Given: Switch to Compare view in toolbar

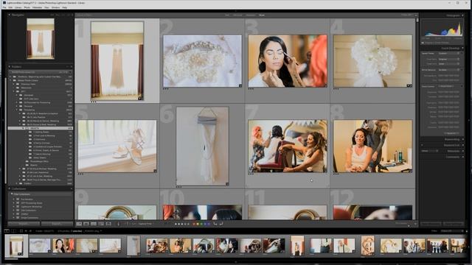Looking at the screenshot, I should (94, 224).
